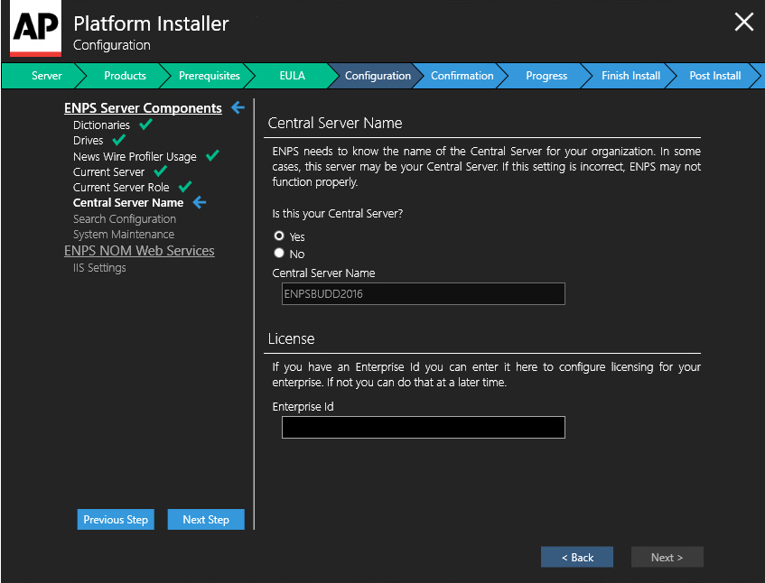Select Drives in the component list
This screenshot has width=765, height=583.
point(89,141)
